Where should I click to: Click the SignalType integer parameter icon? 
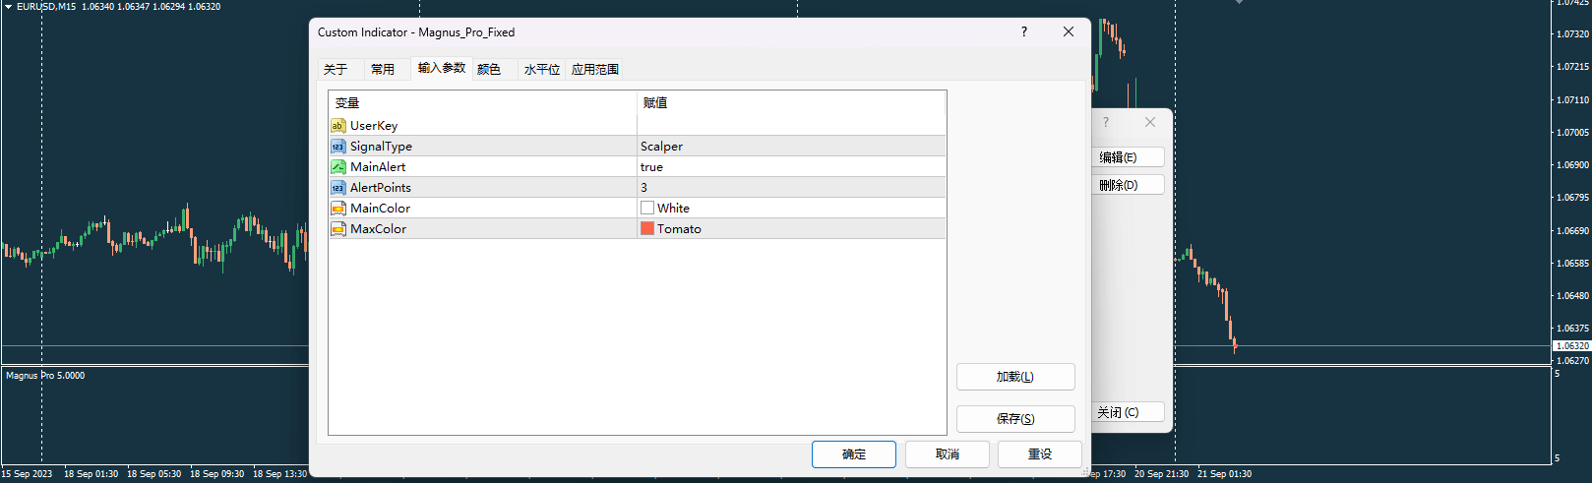(x=337, y=147)
